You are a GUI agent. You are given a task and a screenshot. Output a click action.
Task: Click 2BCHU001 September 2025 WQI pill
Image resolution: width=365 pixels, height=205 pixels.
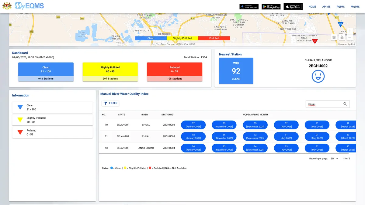(255, 125)
